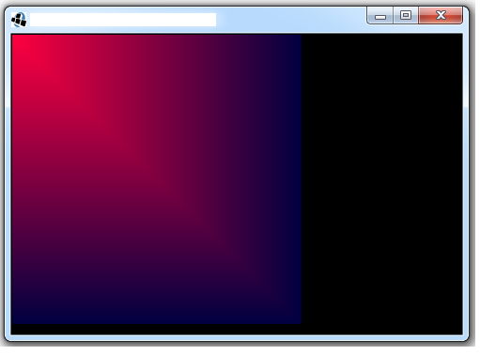Click the window's bottom border frame
Screen dimensions: 480x355
(x=237, y=338)
